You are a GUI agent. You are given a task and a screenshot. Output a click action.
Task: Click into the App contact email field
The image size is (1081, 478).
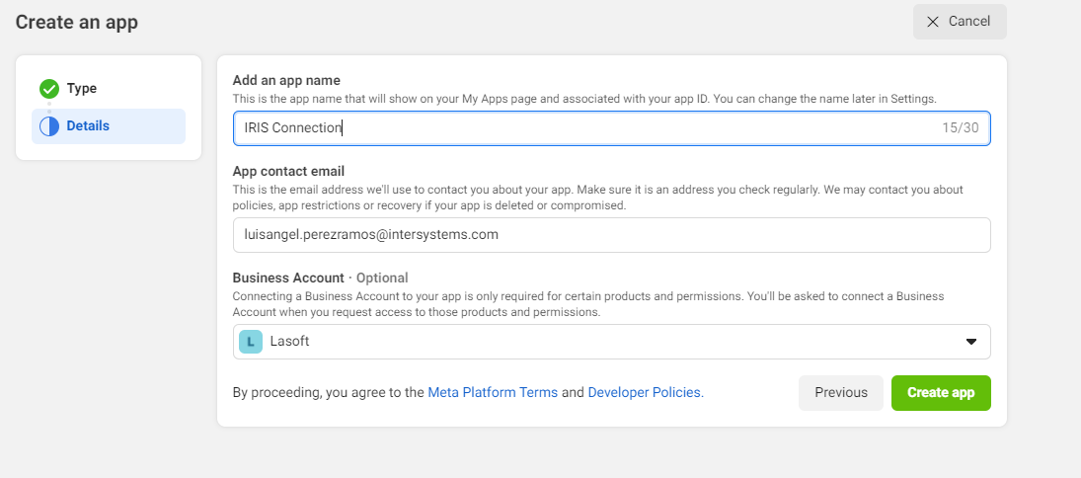click(x=611, y=235)
